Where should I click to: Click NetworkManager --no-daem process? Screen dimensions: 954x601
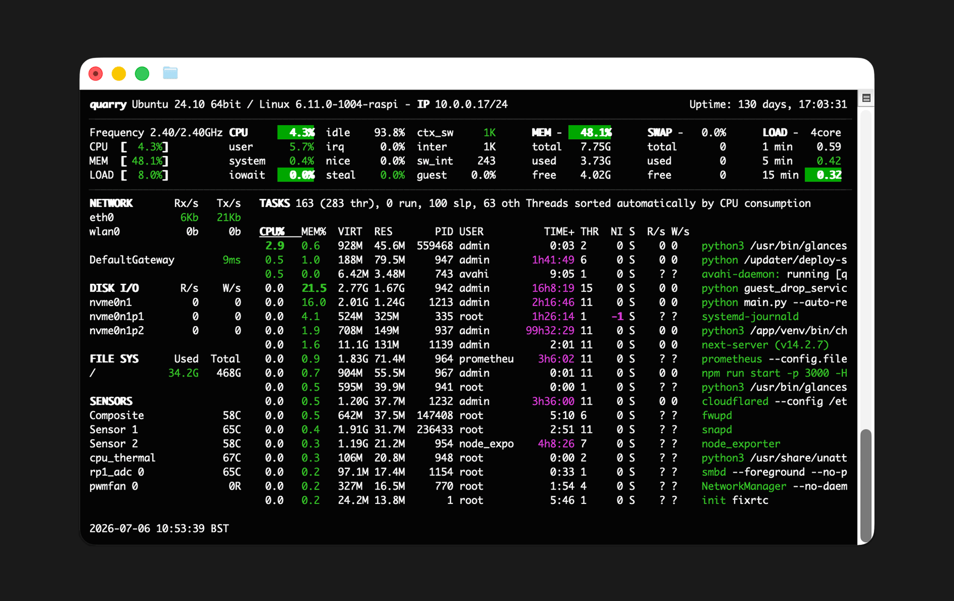(x=774, y=486)
